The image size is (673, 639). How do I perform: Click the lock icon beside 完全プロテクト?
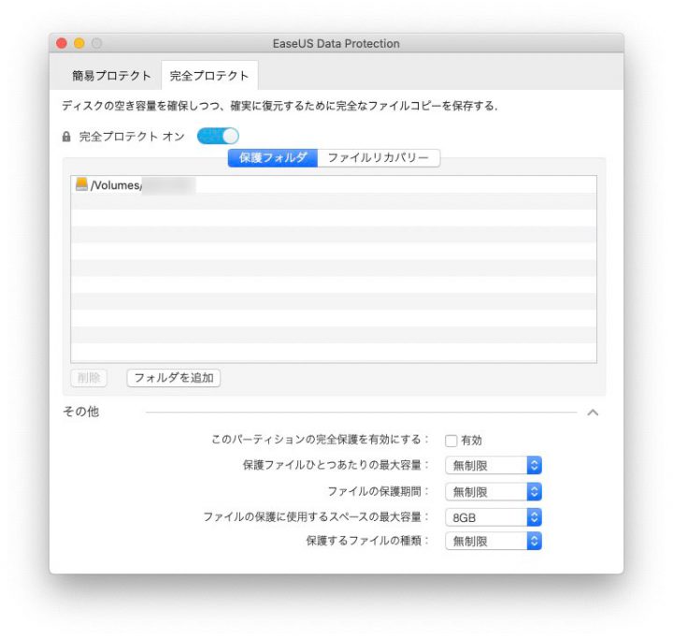(x=66, y=137)
